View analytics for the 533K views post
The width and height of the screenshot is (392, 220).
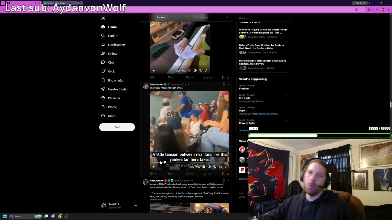[x=208, y=78]
